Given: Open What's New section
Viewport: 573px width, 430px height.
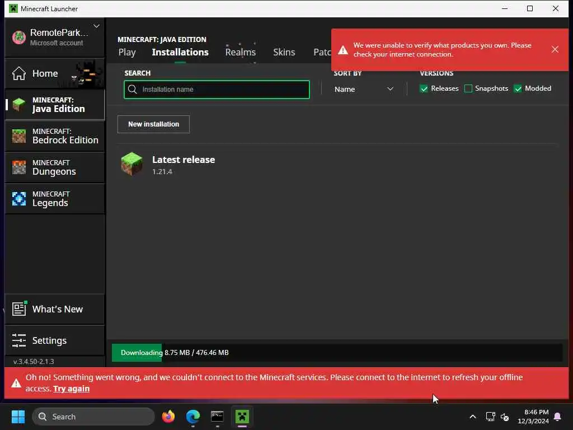Looking at the screenshot, I should 55,309.
